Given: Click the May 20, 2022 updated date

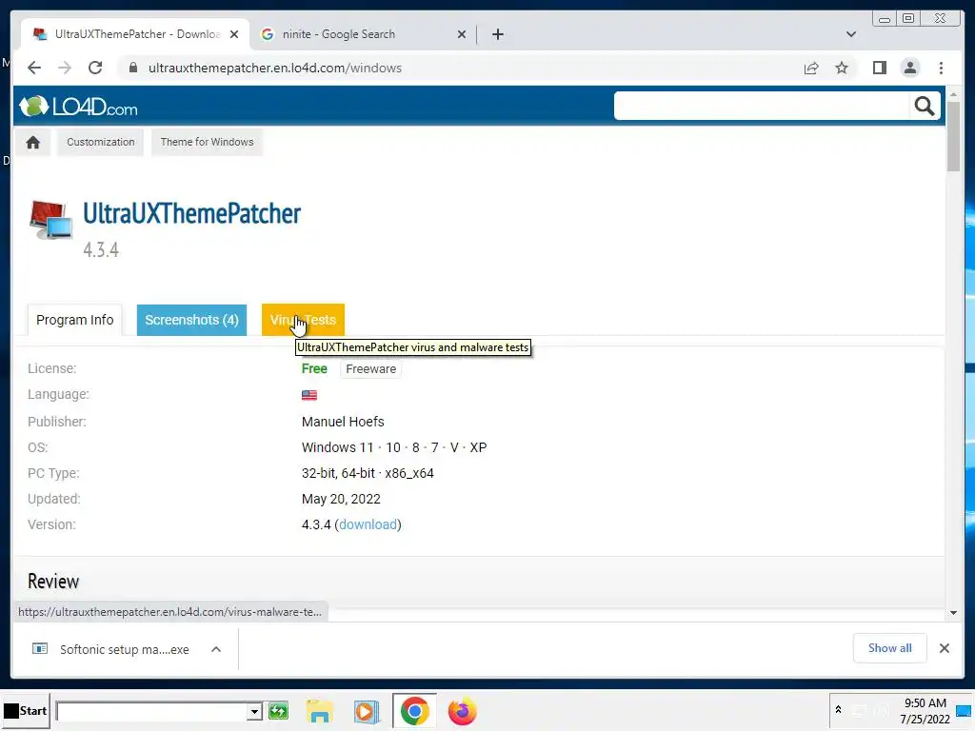Looking at the screenshot, I should pyautogui.click(x=341, y=499).
